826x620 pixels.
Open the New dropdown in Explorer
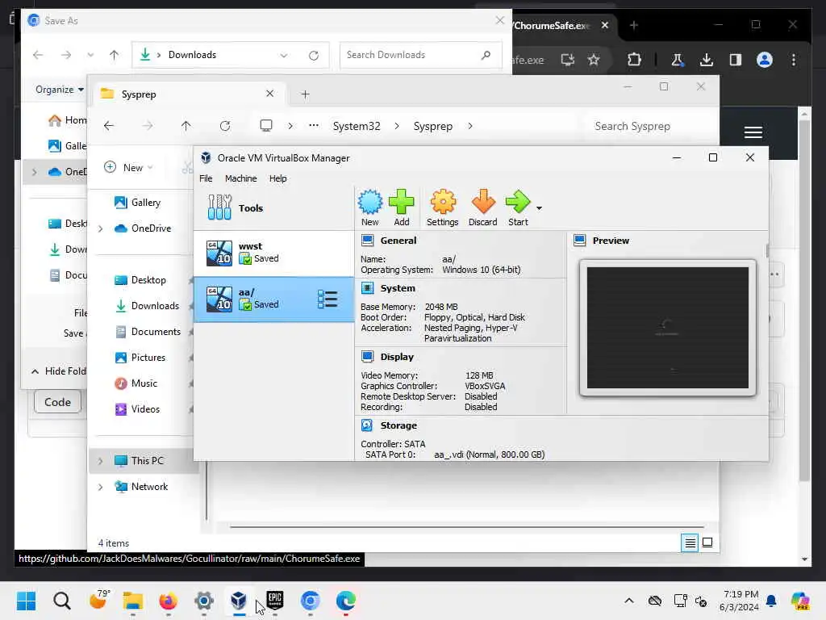pos(128,168)
